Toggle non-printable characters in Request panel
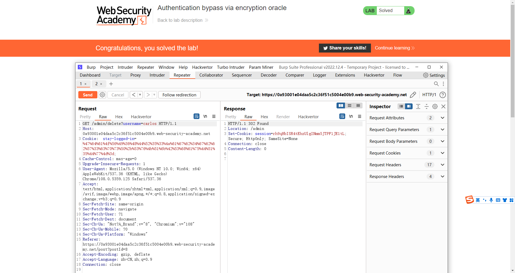The width and height of the screenshot is (515, 273). [205, 116]
